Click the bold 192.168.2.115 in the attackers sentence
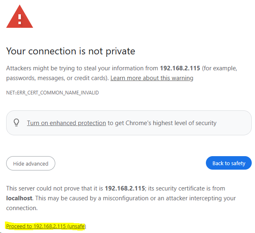The height and width of the screenshot is (233, 255). pos(180,68)
